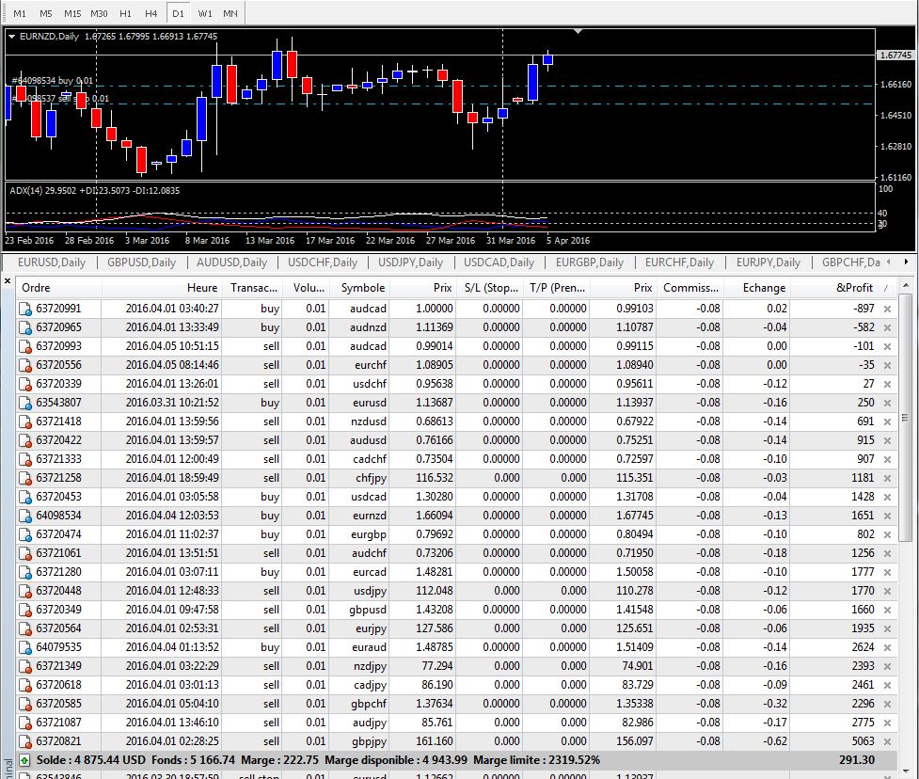Screen dimensions: 919x779
Task: Click the chart shift triangle marker atop chart
Action: (x=578, y=31)
